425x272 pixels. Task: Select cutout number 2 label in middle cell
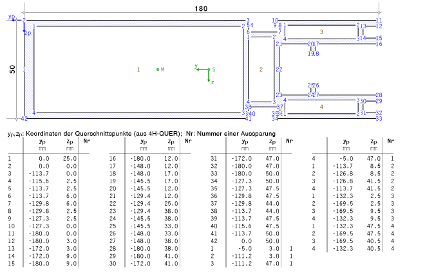pyautogui.click(x=261, y=69)
